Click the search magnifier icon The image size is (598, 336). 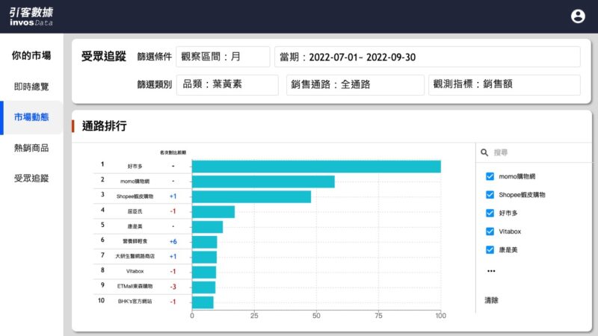(484, 152)
